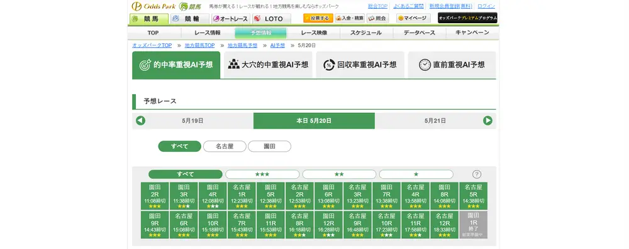Click the 照会 button
The width and height of the screenshot is (629, 249).
click(x=377, y=18)
